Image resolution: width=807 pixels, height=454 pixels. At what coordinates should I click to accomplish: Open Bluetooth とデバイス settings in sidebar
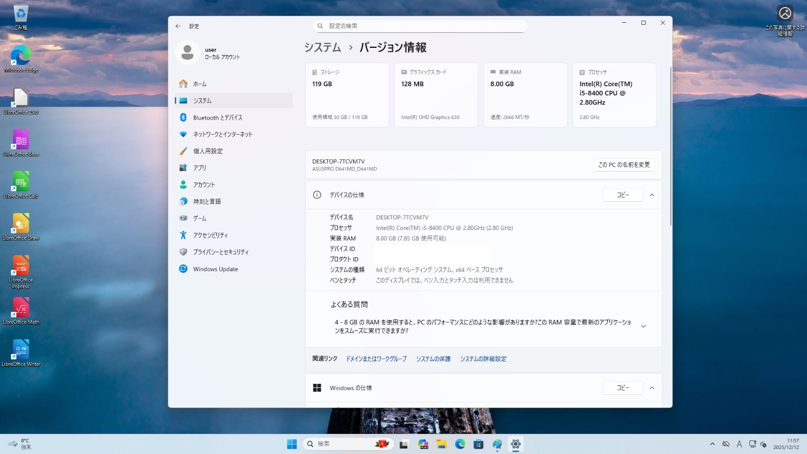[218, 117]
